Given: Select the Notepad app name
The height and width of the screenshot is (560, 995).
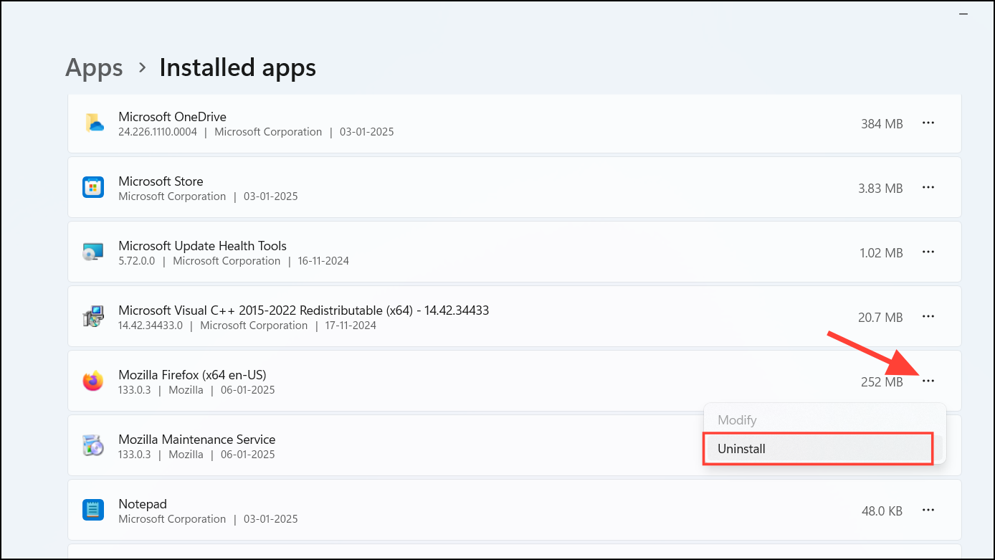Looking at the screenshot, I should (x=142, y=504).
